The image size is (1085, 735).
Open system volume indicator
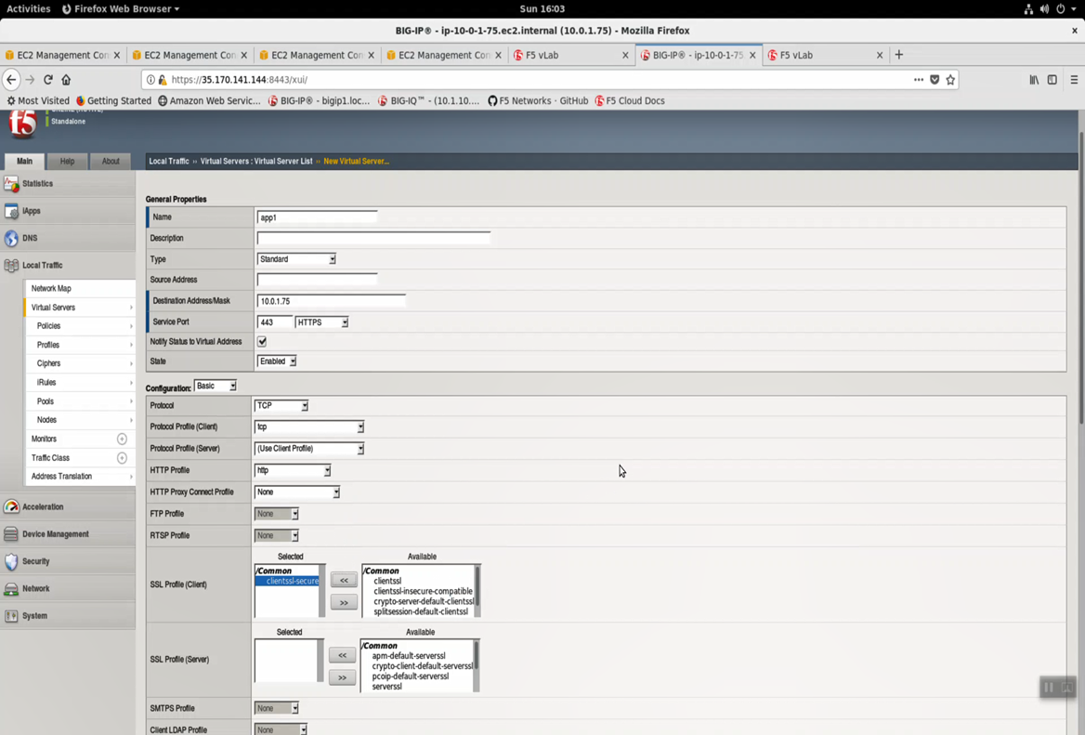point(1044,9)
